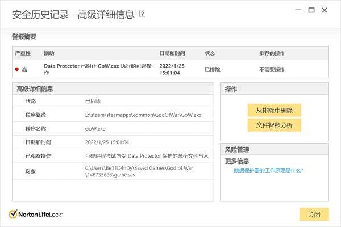
Task: Select the game.sav target path value
Action: [x=139, y=171]
